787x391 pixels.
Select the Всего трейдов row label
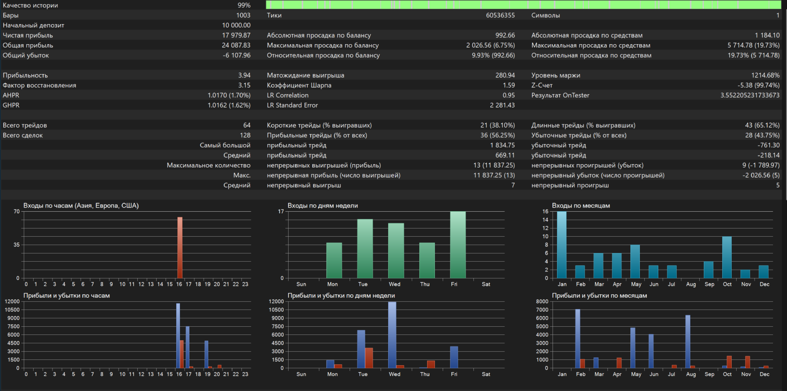[x=25, y=125]
